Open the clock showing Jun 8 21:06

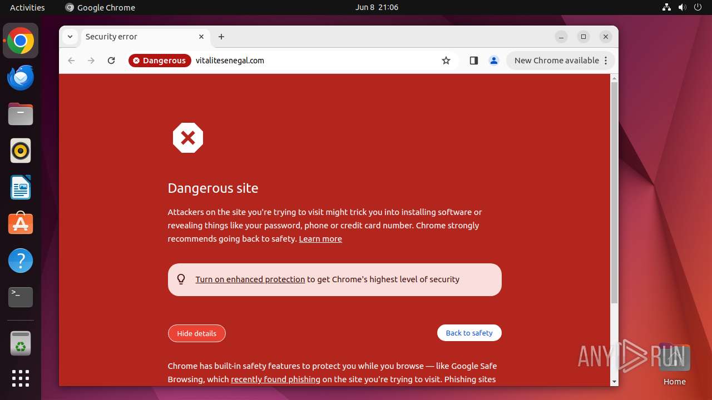pos(377,7)
